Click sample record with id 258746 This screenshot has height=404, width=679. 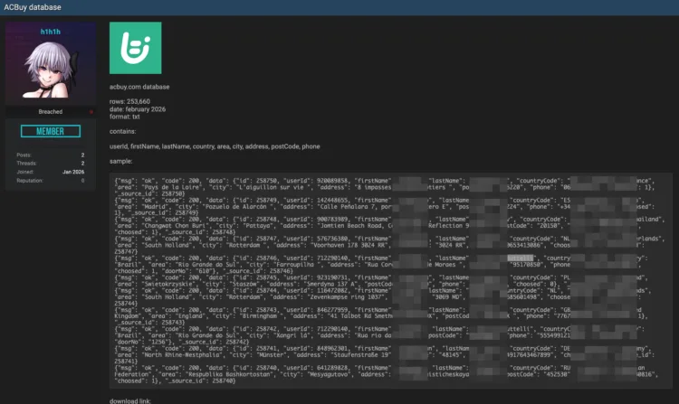tap(381, 265)
